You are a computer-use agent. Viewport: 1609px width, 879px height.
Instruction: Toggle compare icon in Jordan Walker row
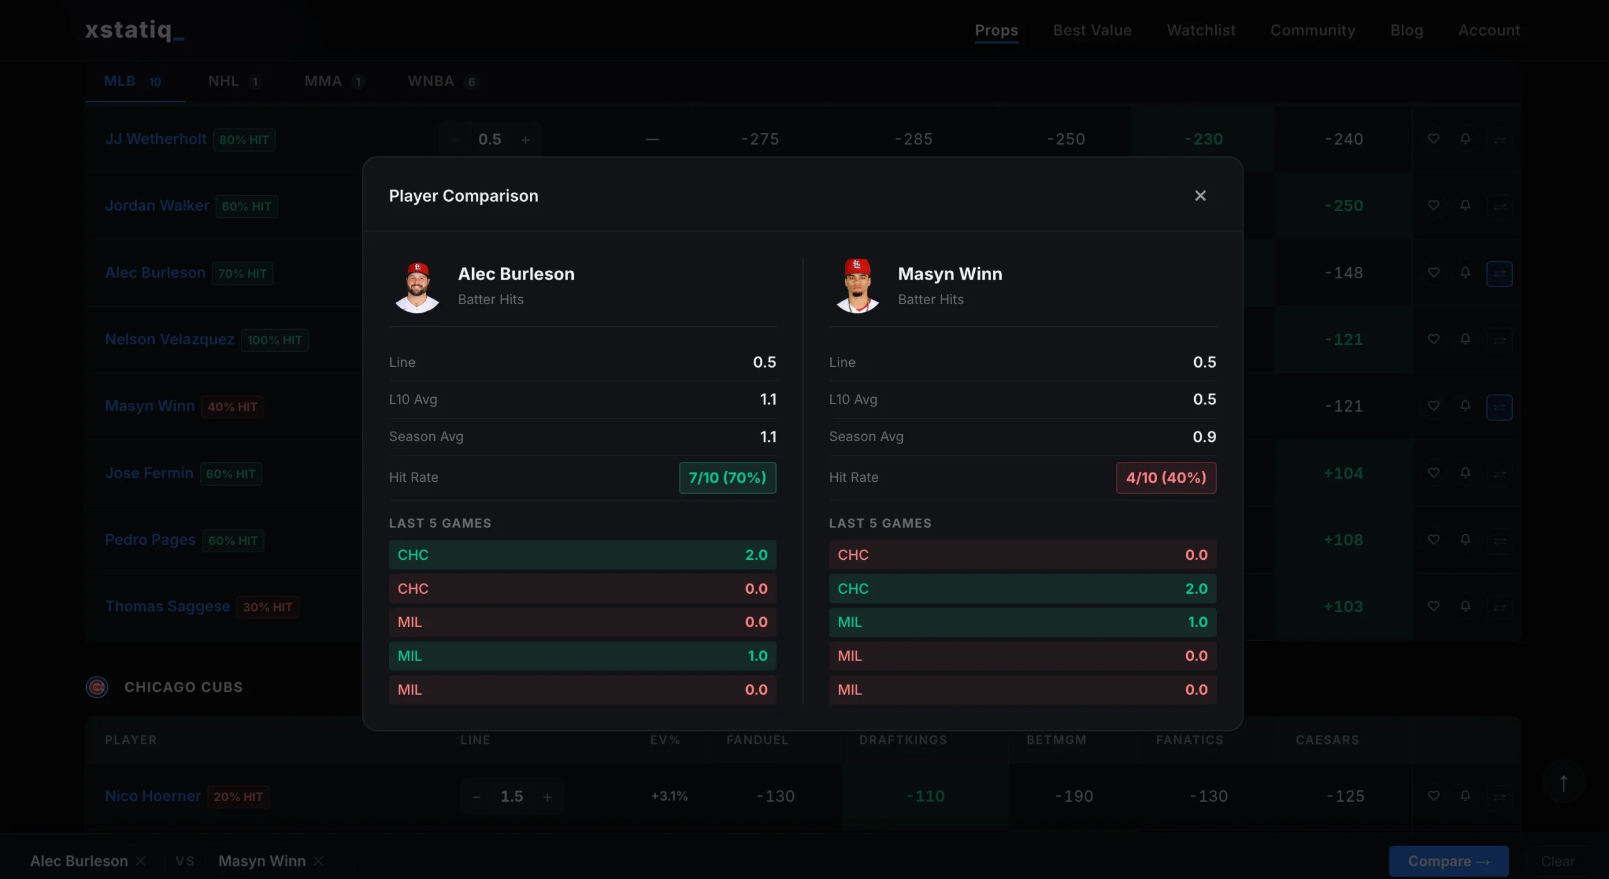(1499, 206)
